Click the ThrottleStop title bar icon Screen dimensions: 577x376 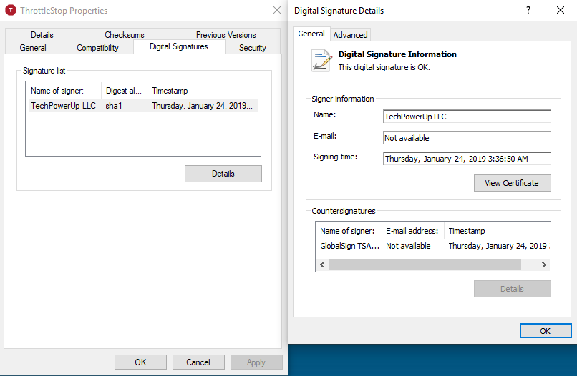pos(10,11)
